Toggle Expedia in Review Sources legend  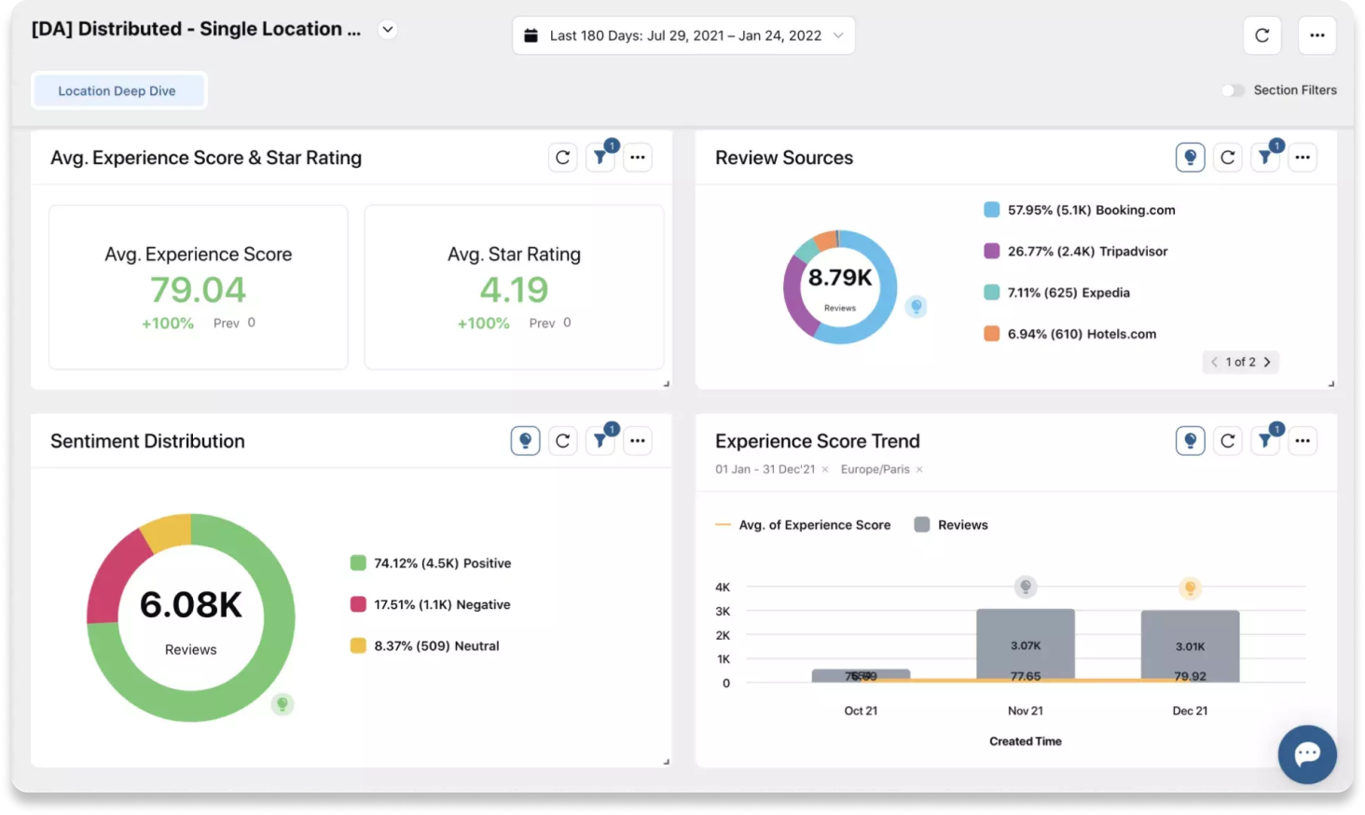pos(1057,292)
